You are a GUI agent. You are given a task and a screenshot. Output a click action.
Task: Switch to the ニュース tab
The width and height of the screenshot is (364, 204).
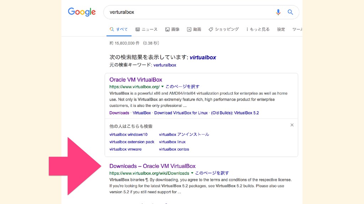tap(146, 29)
